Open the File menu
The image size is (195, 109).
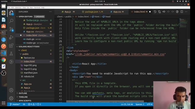click(9, 8)
